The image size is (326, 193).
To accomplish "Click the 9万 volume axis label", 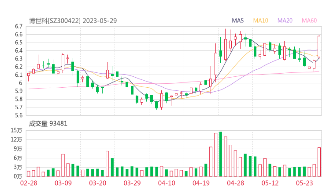I will pyautogui.click(x=18, y=149).
